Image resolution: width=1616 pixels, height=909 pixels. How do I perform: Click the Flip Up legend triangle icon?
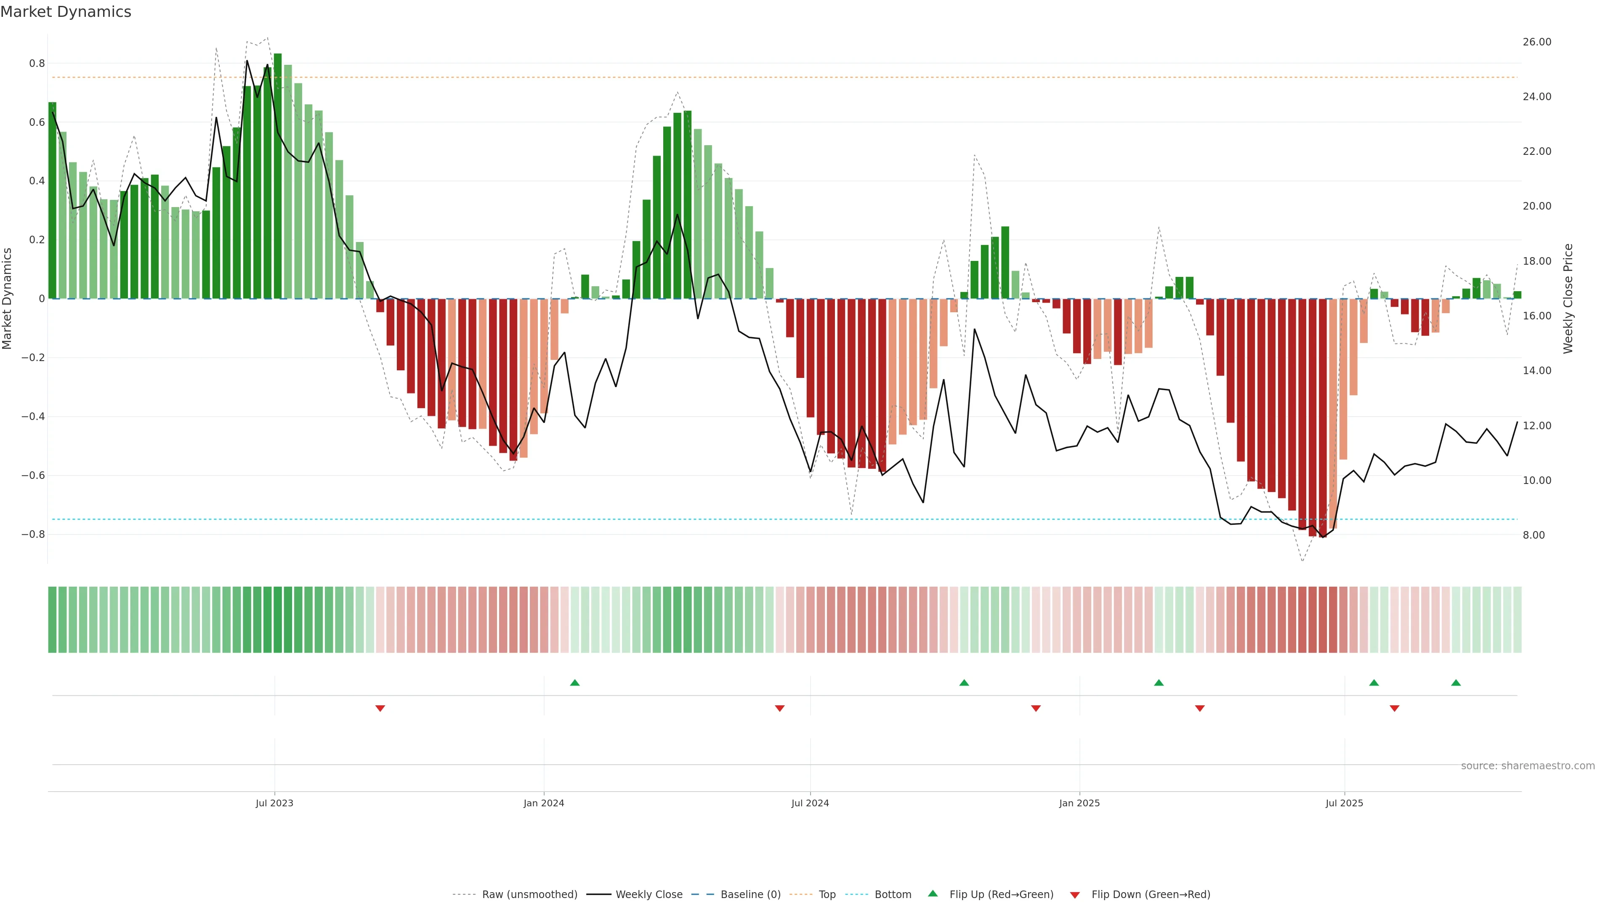(x=933, y=893)
